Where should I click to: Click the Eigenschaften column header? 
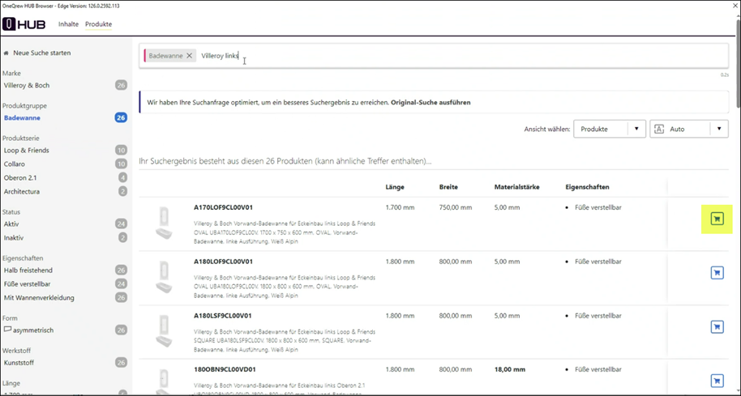[587, 187]
